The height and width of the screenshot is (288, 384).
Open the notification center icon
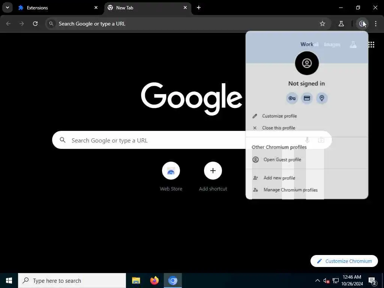click(372, 280)
